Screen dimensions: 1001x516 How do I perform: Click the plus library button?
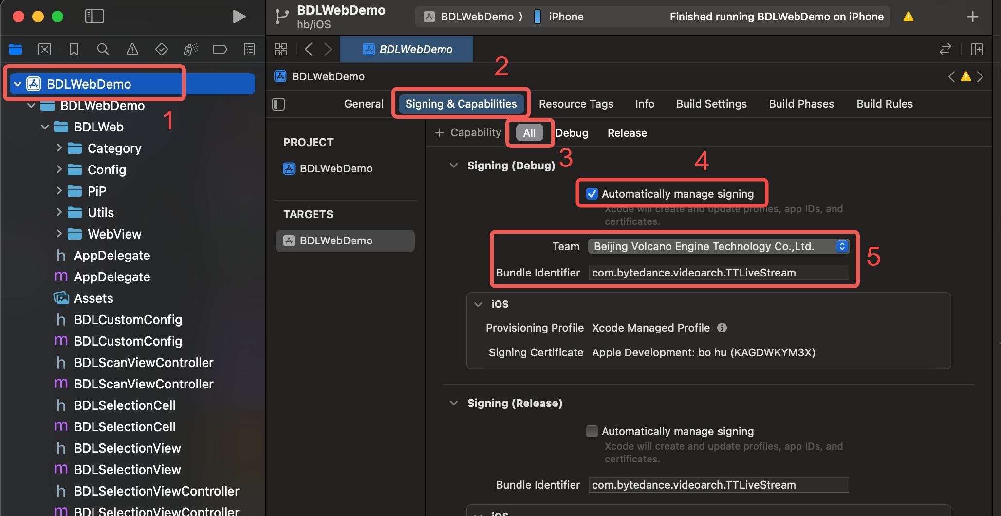973,17
